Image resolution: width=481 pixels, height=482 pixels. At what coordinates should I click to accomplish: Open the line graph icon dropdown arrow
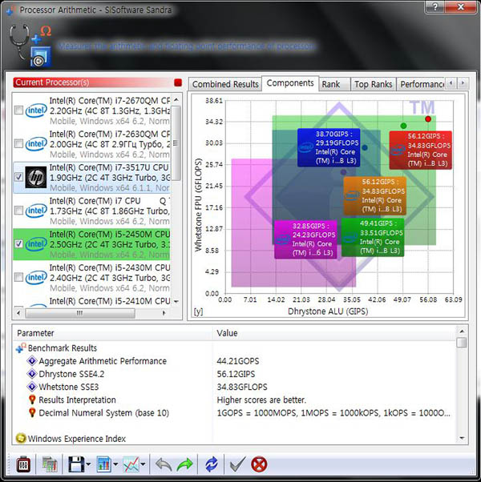coord(143,464)
